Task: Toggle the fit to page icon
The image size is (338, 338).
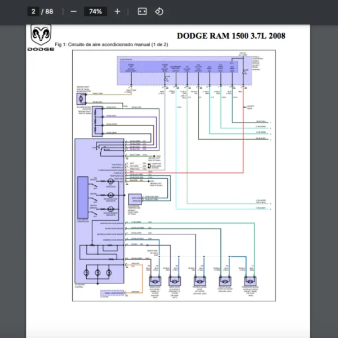Action: (142, 11)
